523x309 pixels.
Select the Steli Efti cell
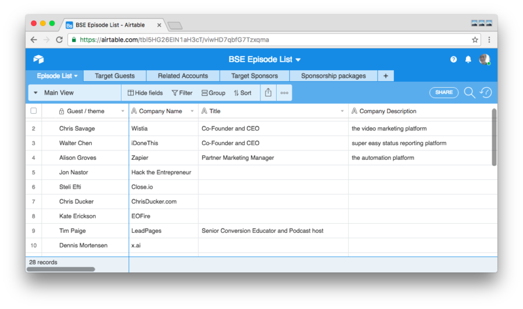[x=85, y=187]
